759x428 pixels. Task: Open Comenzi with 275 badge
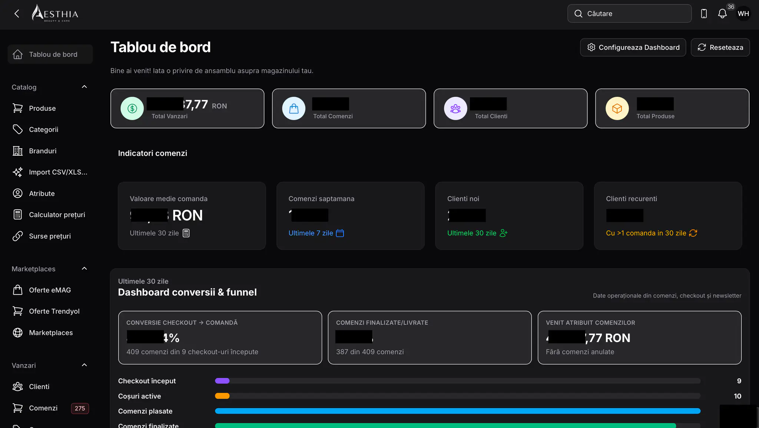50,408
